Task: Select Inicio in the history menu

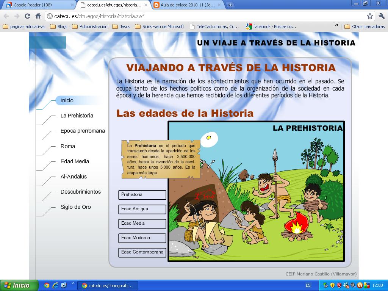Action: (67, 100)
